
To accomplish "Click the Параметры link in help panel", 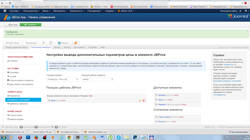I will [x=228, y=65].
